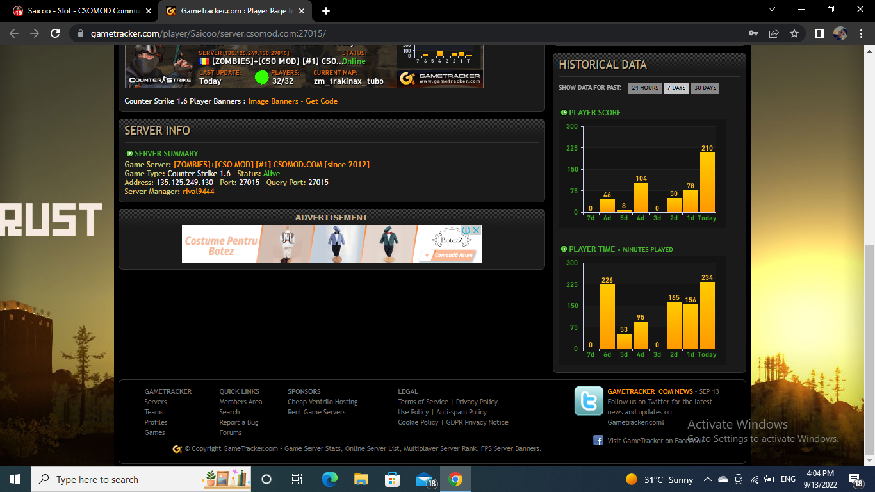Open Forums quick link
Screen dimensions: 875x492
click(231, 432)
